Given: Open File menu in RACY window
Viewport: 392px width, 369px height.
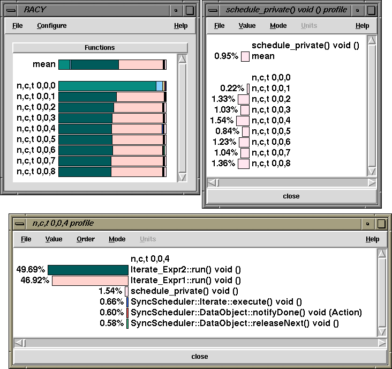Looking at the screenshot, I should click(x=18, y=26).
